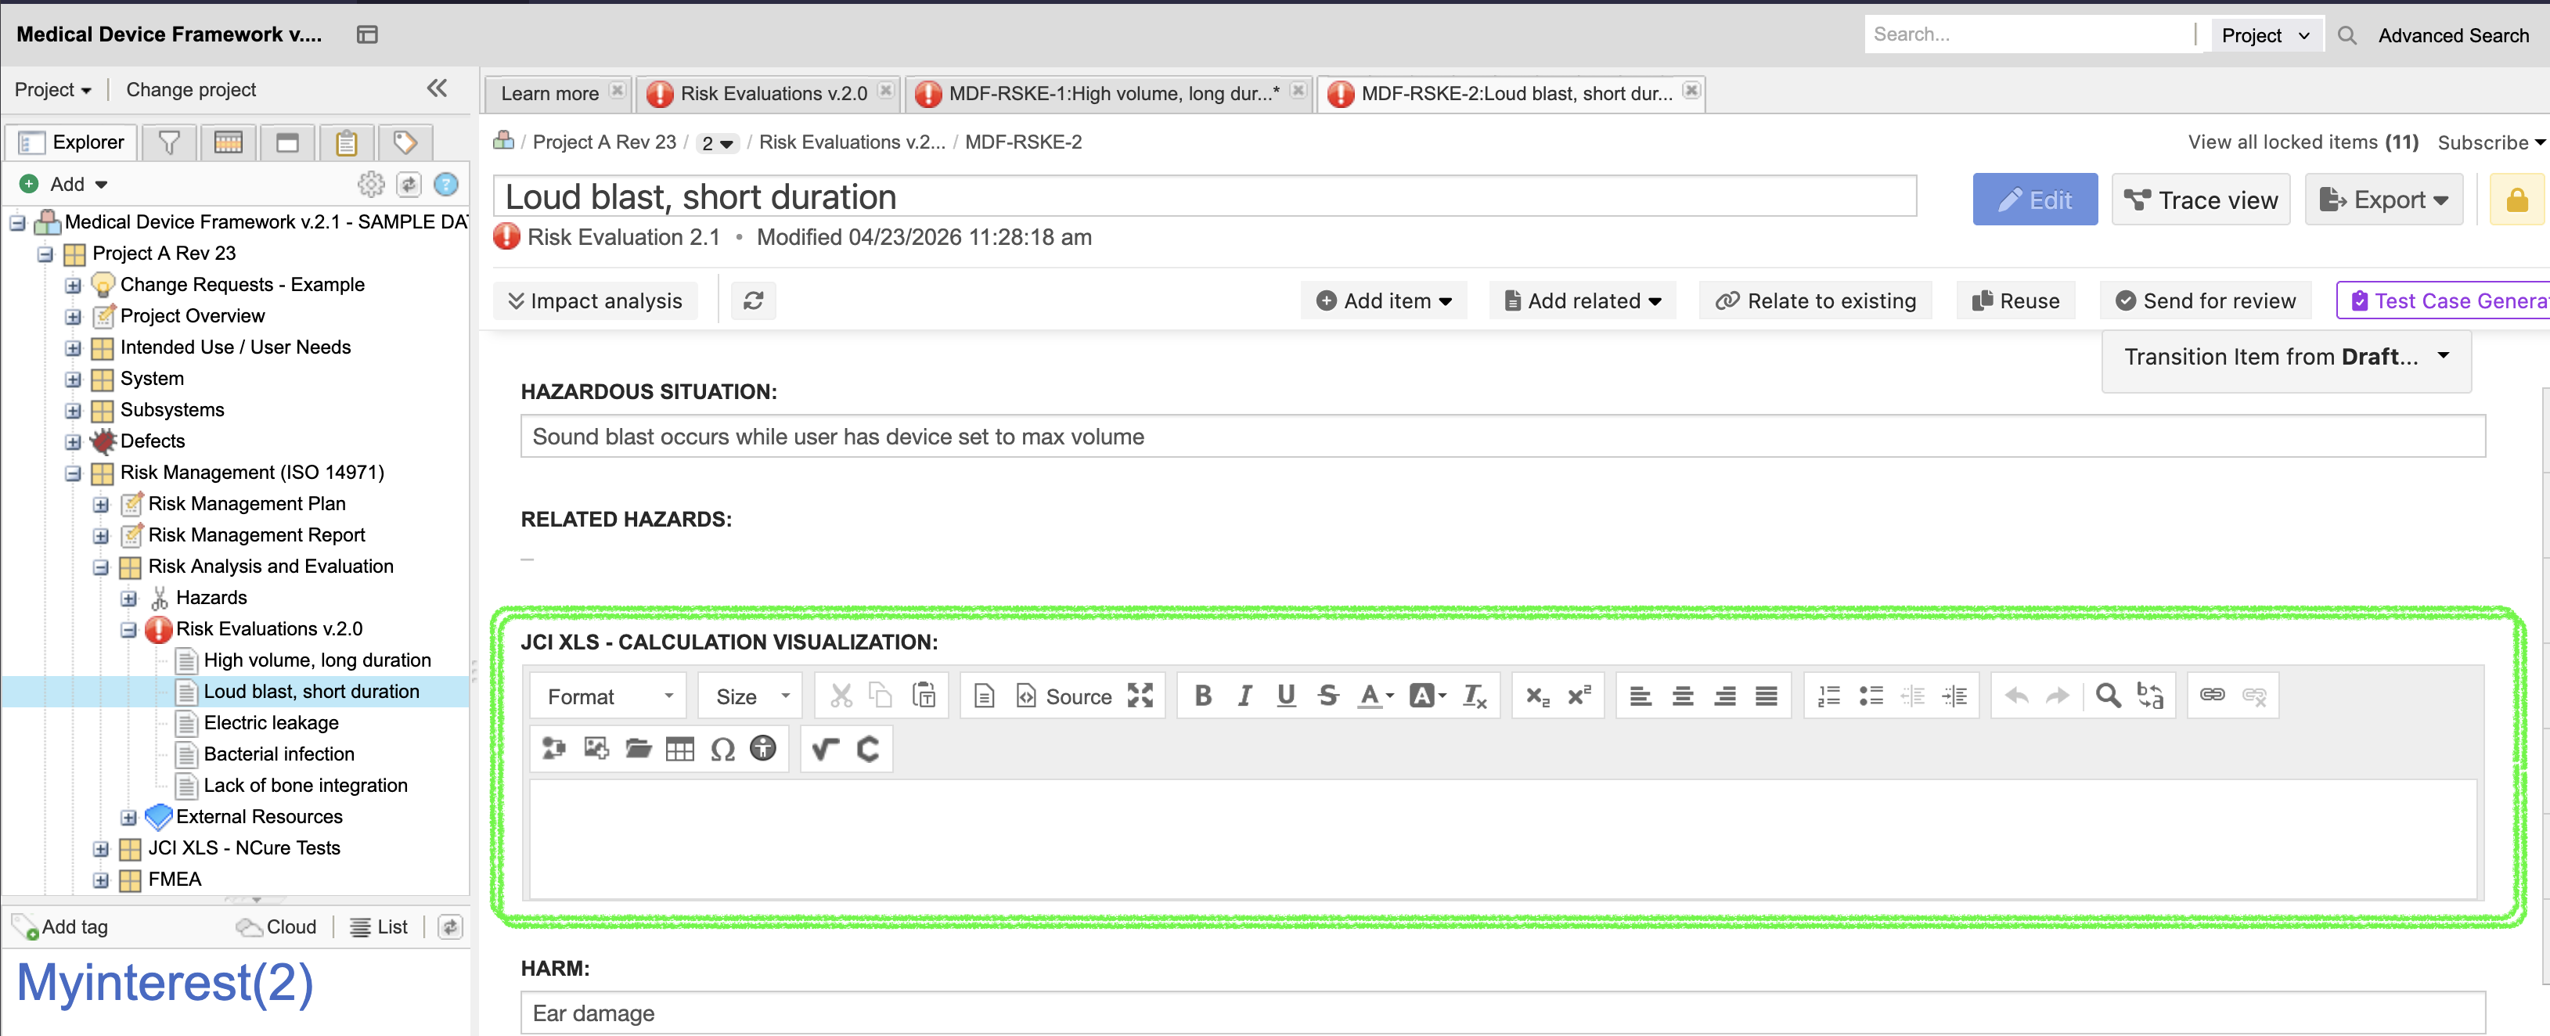Image resolution: width=2550 pixels, height=1036 pixels.
Task: Toggle Italic formatting in editor
Action: [1244, 696]
